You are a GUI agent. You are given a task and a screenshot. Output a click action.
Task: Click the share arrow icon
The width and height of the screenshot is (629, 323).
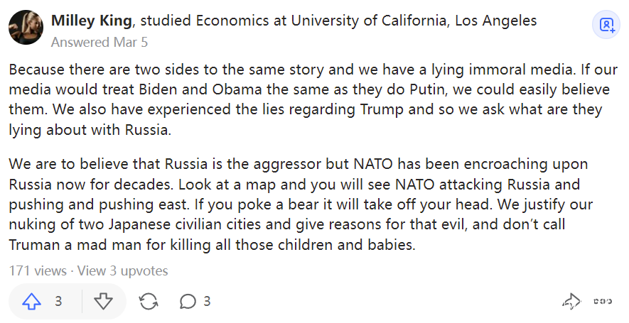point(571,302)
